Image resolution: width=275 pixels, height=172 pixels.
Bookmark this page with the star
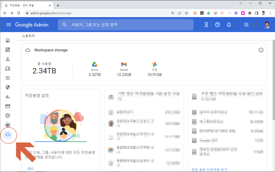[x=186, y=13]
